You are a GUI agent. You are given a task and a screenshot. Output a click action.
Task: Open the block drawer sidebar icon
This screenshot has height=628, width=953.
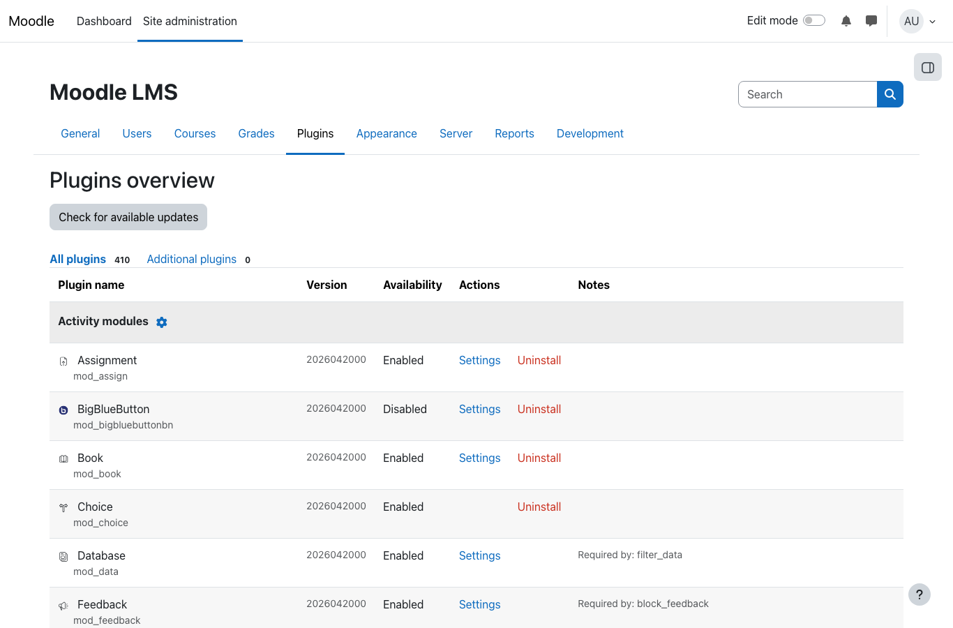[928, 68]
